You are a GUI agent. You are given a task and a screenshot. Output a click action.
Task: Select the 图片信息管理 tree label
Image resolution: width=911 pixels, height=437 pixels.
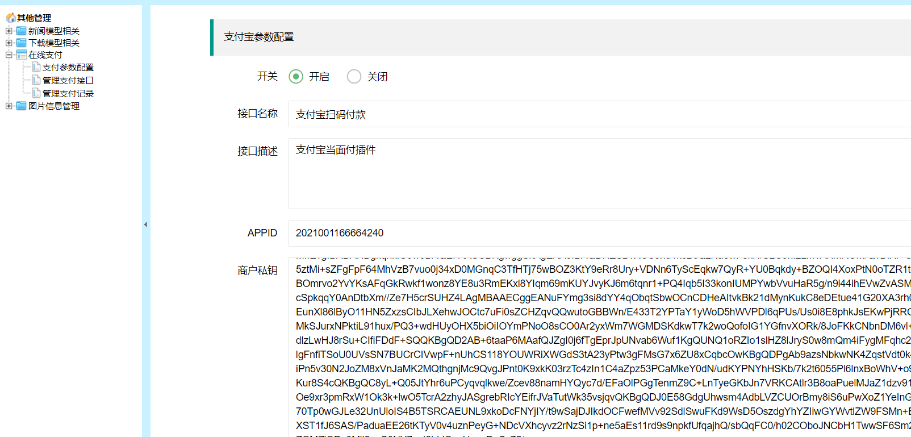(54, 106)
